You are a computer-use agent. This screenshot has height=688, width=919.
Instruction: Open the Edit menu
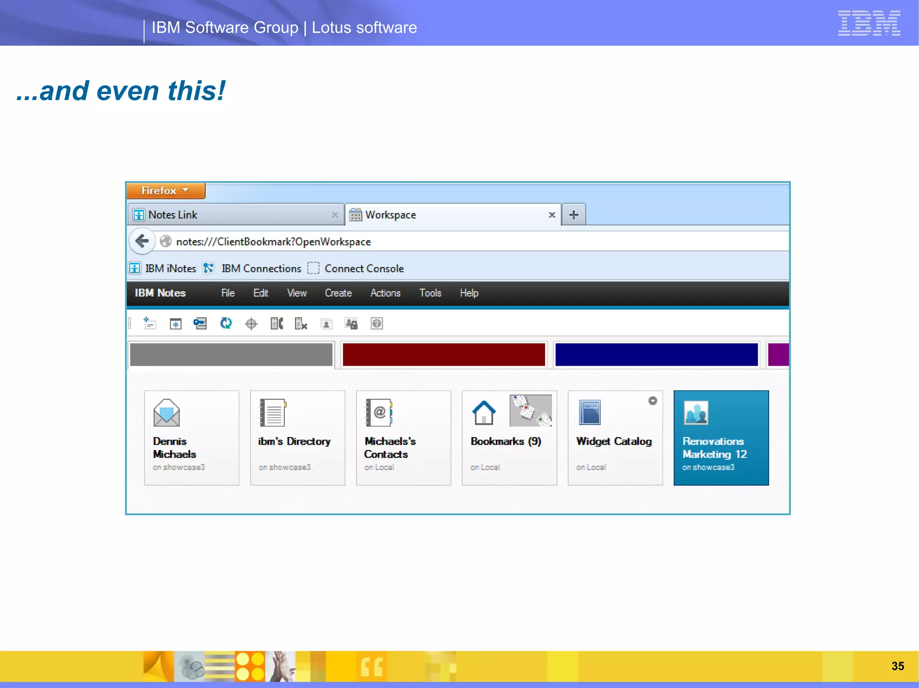click(x=261, y=293)
